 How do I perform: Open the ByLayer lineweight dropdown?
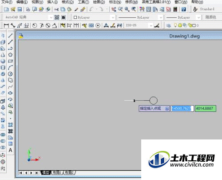coord(199,17)
